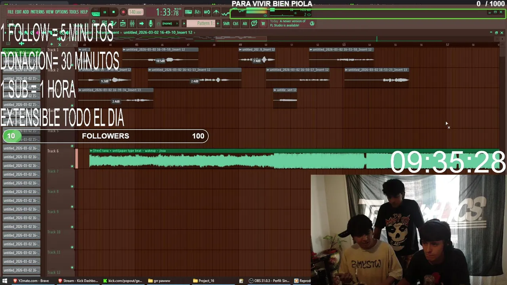Open clip menu arrow of 16-50-17_Insert 12
Viewport: 507px width, 285px height.
click(268, 70)
